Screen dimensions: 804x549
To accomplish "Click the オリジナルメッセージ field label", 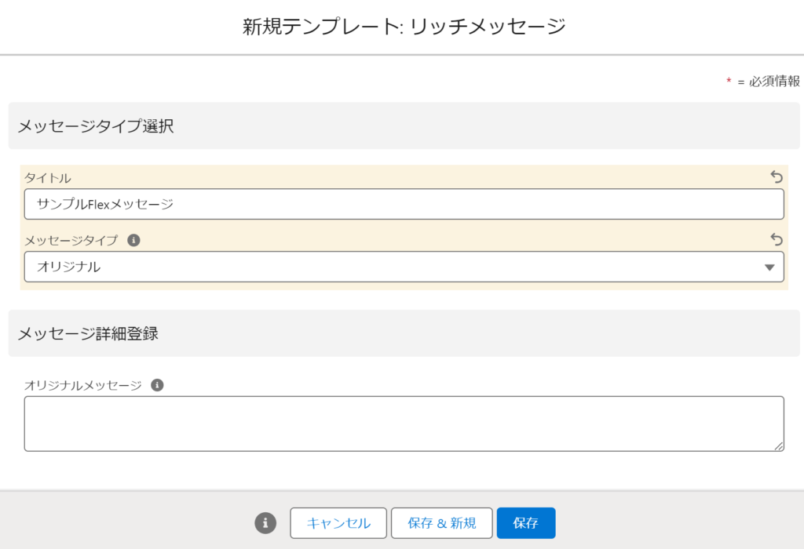I will pos(83,385).
